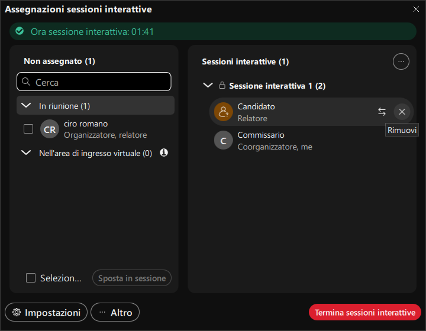426x331 pixels.
Task: Click into the Cerca search field
Action: [94, 82]
